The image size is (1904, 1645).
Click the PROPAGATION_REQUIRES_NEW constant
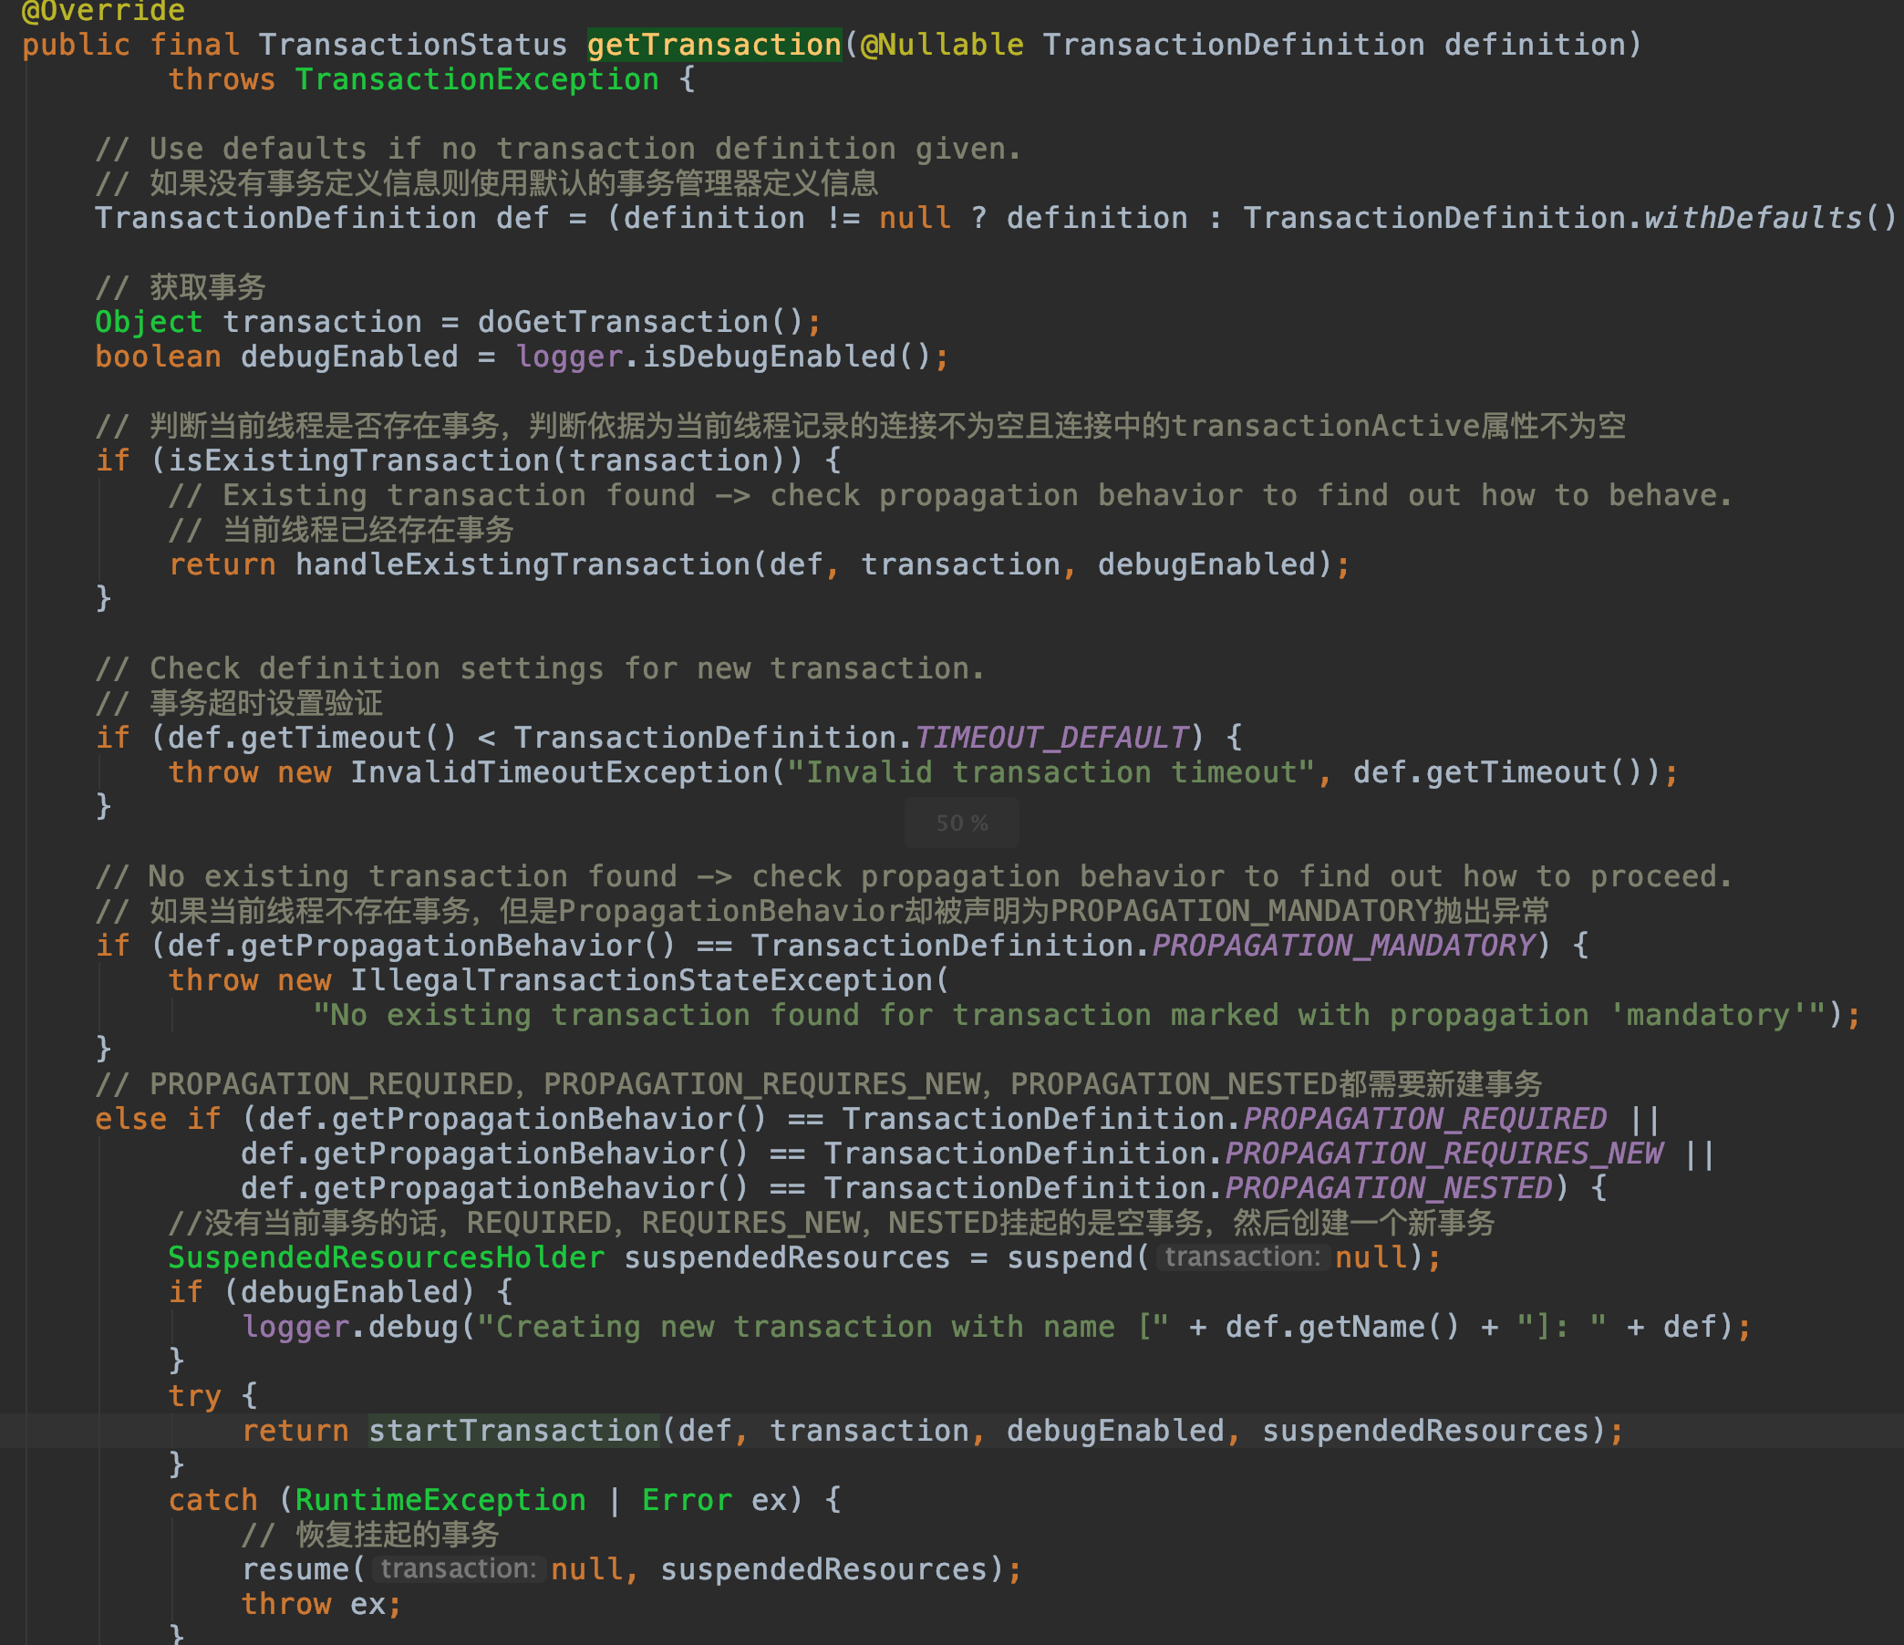1443,1153
